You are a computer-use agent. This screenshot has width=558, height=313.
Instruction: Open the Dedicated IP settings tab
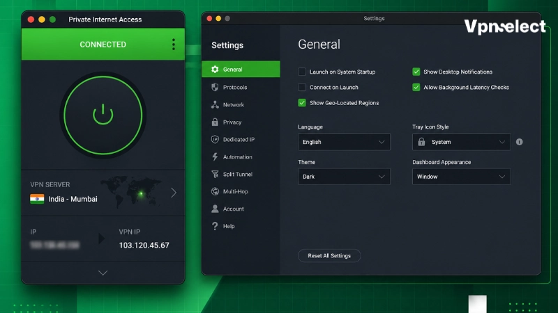coord(241,140)
